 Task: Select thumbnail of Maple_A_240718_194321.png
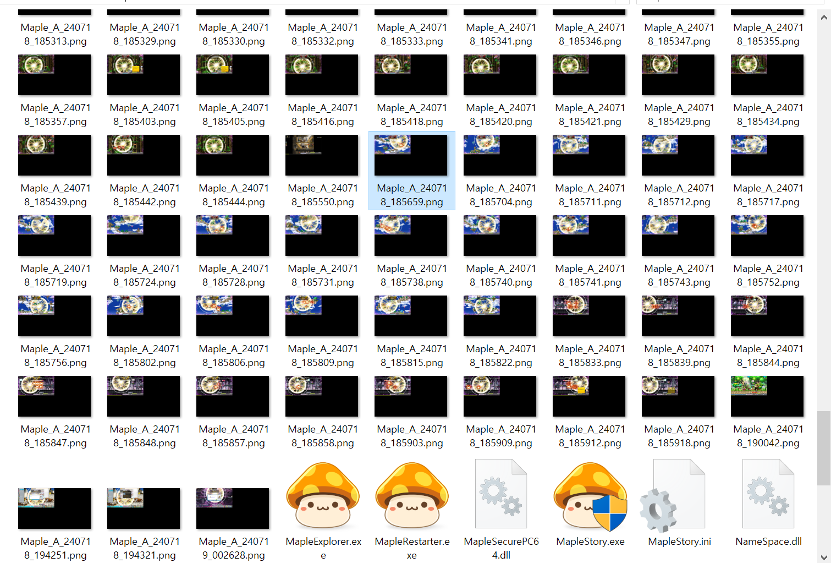pyautogui.click(x=144, y=509)
